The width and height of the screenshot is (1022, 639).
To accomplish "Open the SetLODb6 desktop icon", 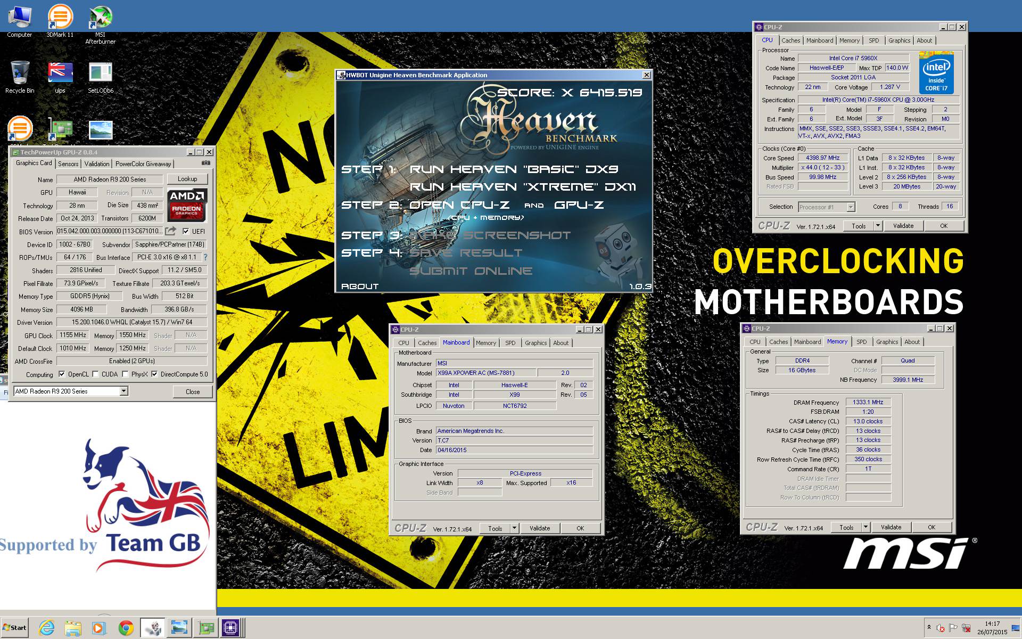I will [x=100, y=77].
